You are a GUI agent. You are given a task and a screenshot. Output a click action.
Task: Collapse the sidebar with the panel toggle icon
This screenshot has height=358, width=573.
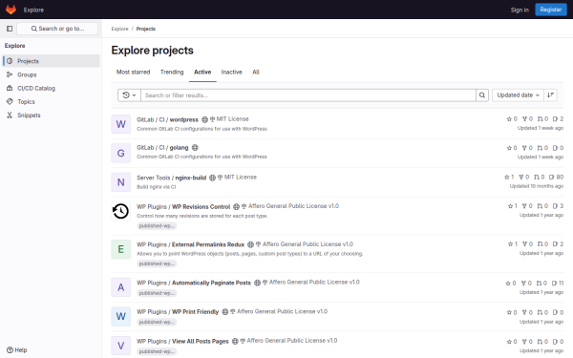tap(10, 29)
